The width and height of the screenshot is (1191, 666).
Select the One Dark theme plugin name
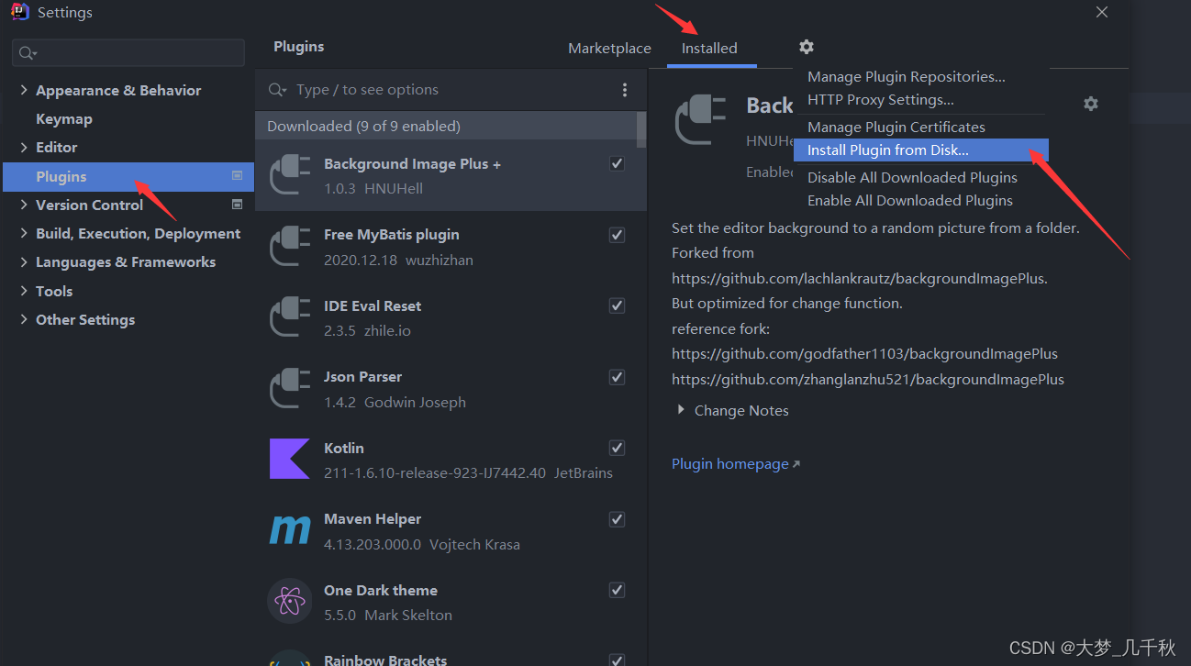click(381, 591)
